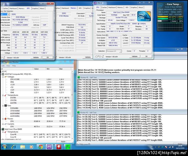Click the Core Temp RAM usage bar

pos(164,21)
